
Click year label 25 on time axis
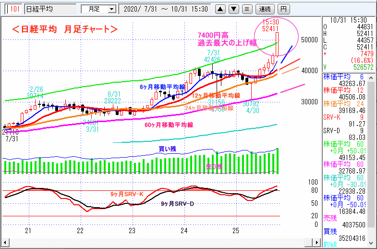tap(236, 231)
